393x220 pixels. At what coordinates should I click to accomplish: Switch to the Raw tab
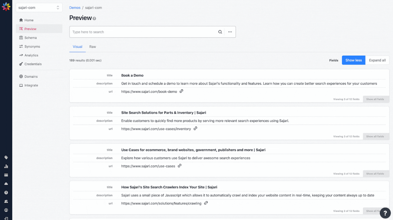click(x=93, y=47)
